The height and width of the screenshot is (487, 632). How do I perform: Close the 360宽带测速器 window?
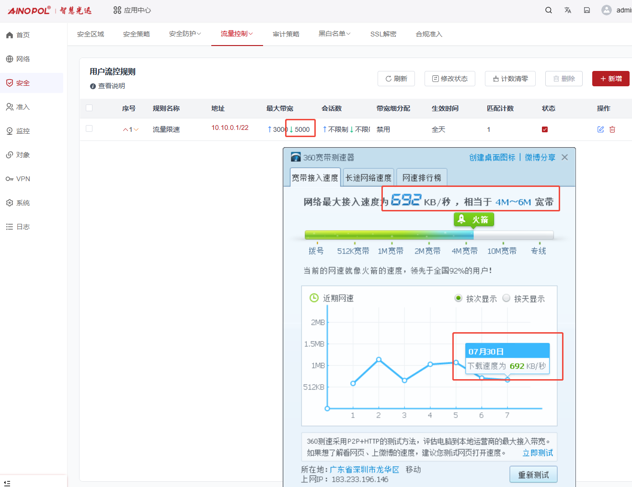(x=565, y=157)
